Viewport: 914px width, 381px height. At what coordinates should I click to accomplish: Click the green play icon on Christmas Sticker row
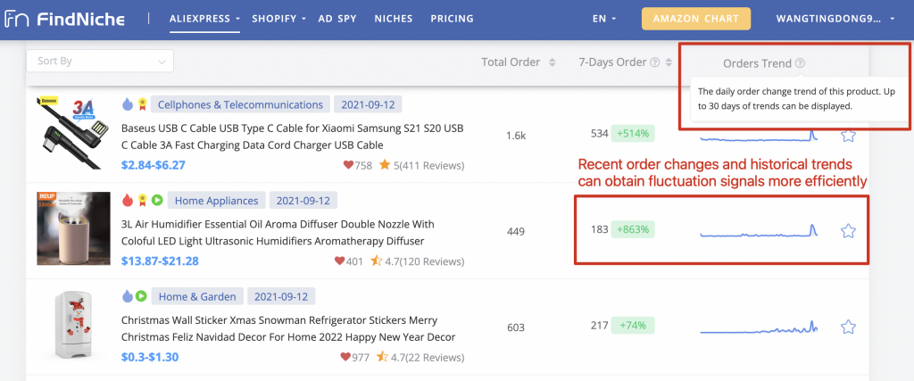(x=141, y=296)
